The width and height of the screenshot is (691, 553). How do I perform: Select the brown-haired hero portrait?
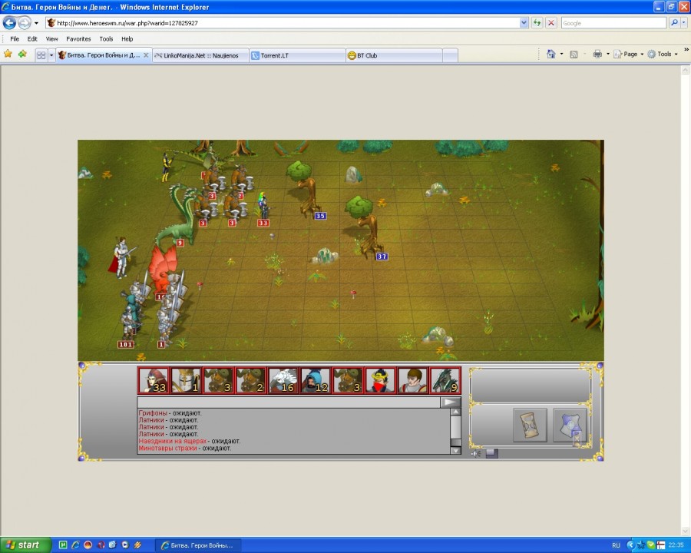(412, 380)
